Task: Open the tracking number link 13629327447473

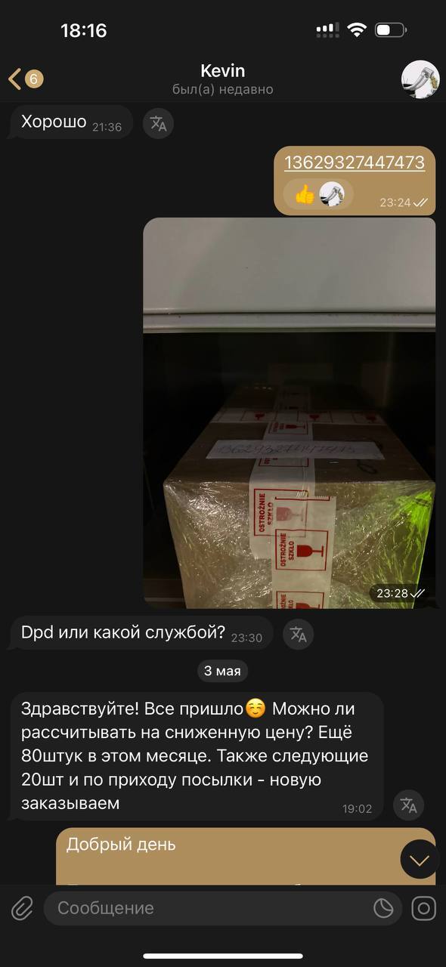Action: 355,162
